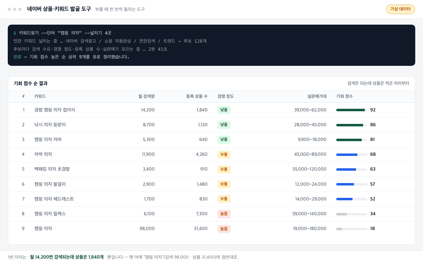Click the footer highlight 월 14,200번 검색되는데 상품은 1,840개
Viewport: 423px width, 264px height.
tap(67, 257)
